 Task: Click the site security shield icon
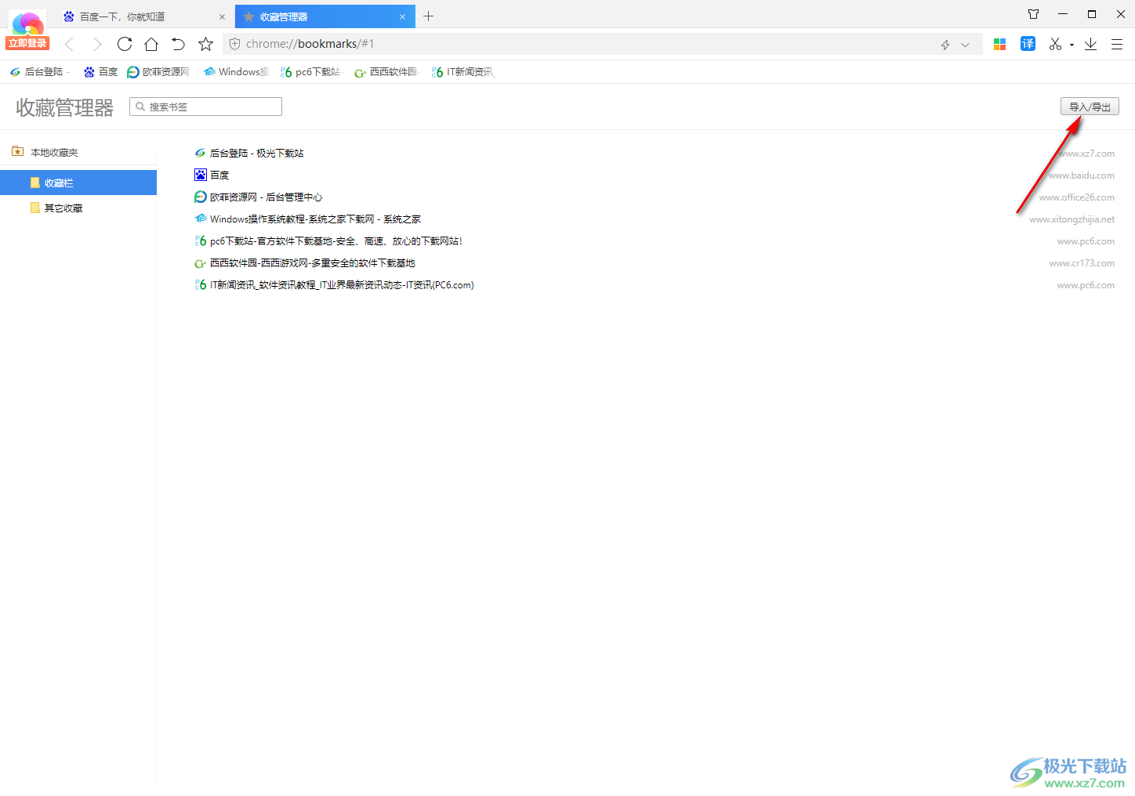click(234, 44)
